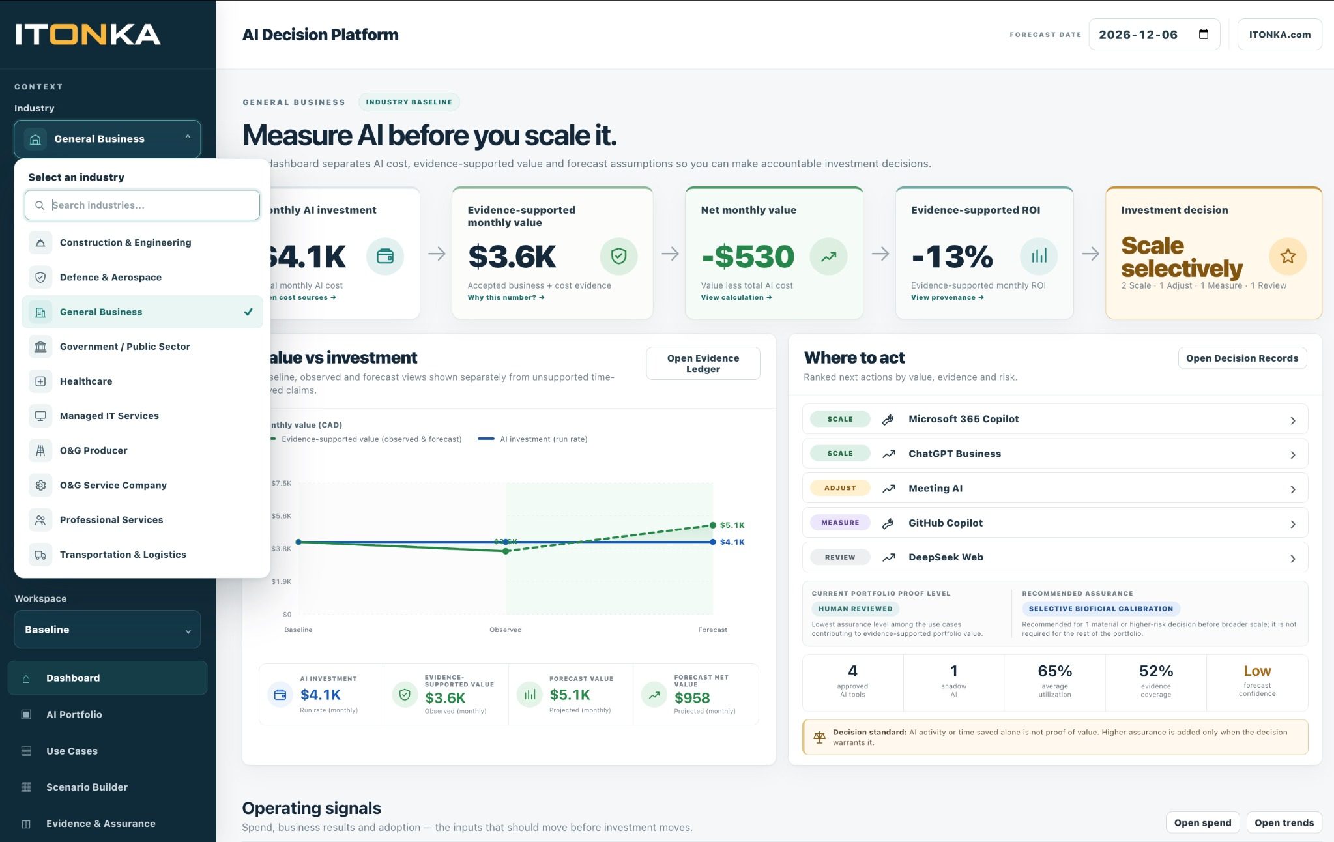Click the Healthcare plus icon

tap(40, 381)
